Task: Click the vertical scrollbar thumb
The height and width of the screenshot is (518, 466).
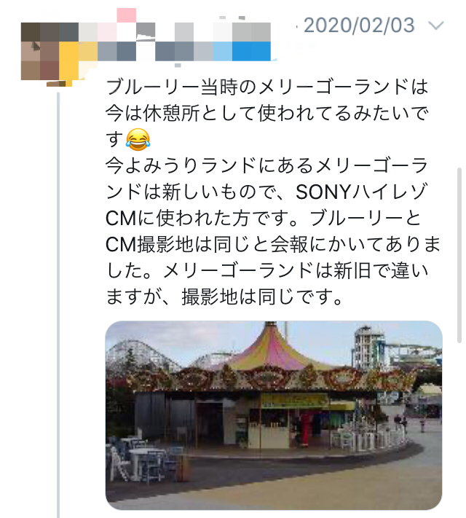Action: (459, 256)
